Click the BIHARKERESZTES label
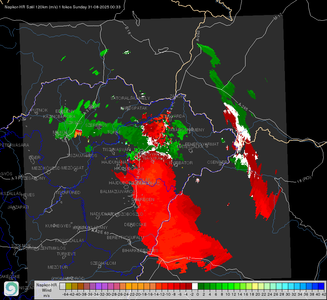The image size is (327, 300). [140, 250]
